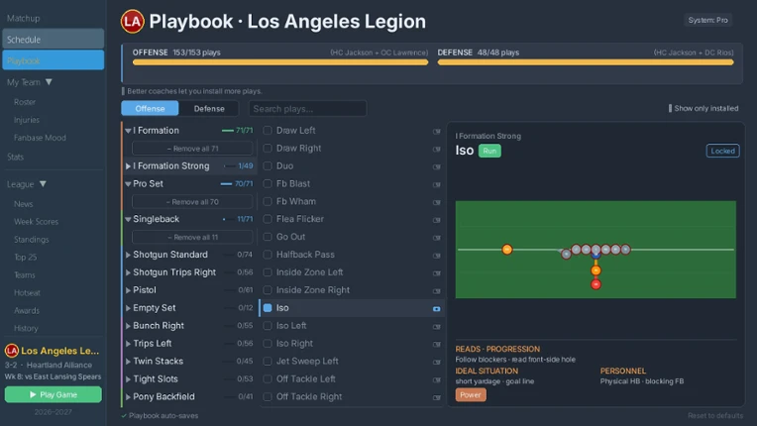Click the Play Game button
This screenshot has width=757, height=426.
click(54, 394)
